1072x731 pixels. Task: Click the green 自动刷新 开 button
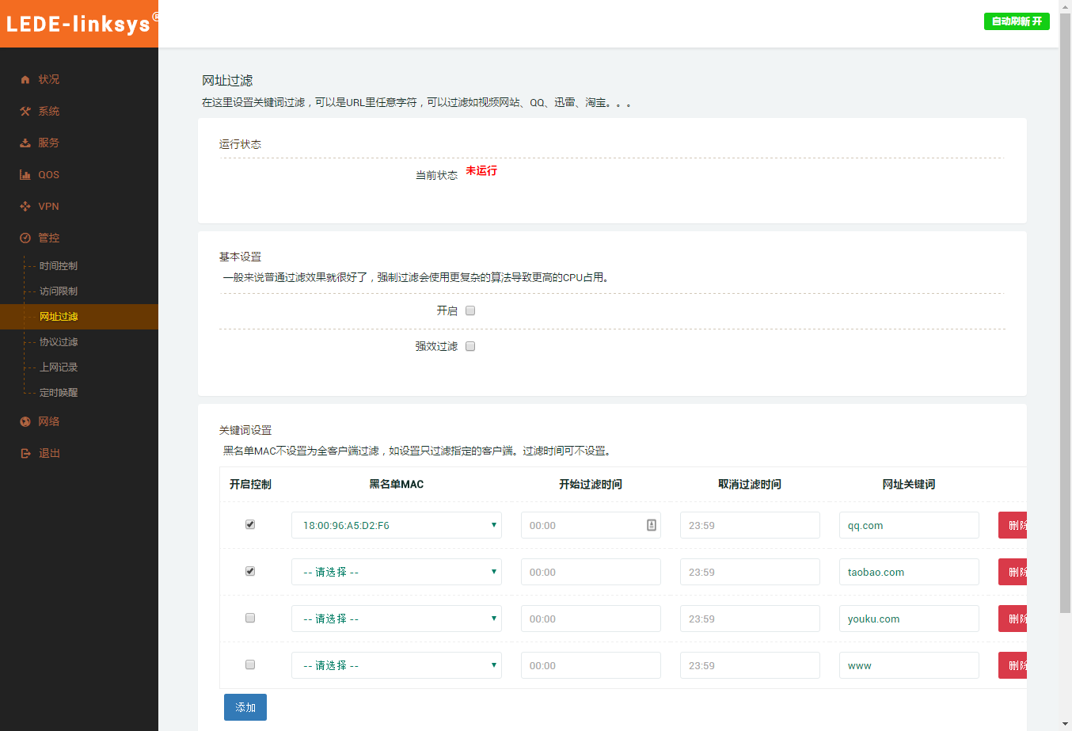pos(1017,21)
